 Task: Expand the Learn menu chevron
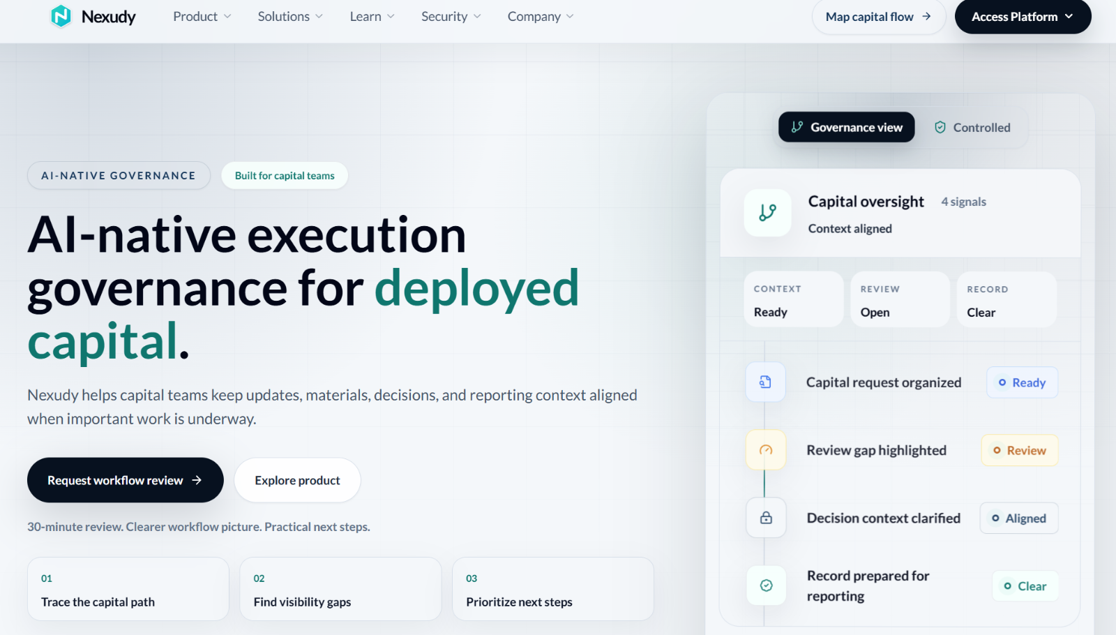click(391, 16)
